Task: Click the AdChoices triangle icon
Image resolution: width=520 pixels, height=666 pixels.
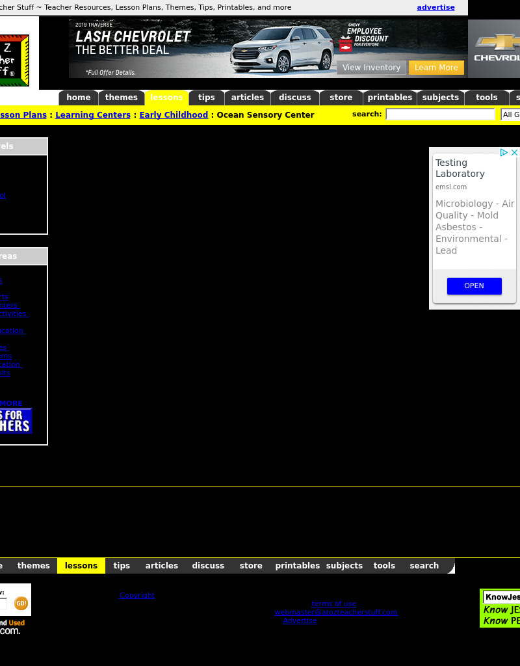Action: (504, 152)
